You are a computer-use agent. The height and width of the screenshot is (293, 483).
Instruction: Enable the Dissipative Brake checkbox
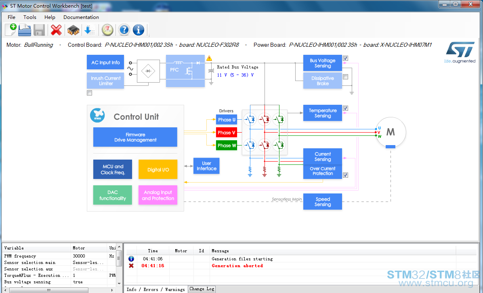[x=346, y=77]
